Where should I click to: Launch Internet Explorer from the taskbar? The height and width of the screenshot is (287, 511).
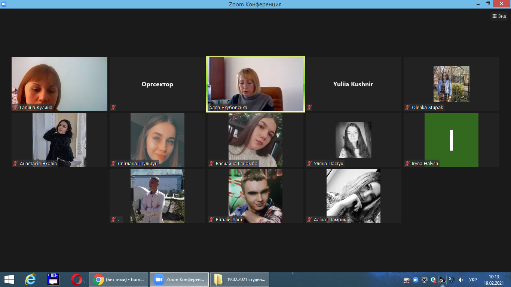pyautogui.click(x=30, y=280)
